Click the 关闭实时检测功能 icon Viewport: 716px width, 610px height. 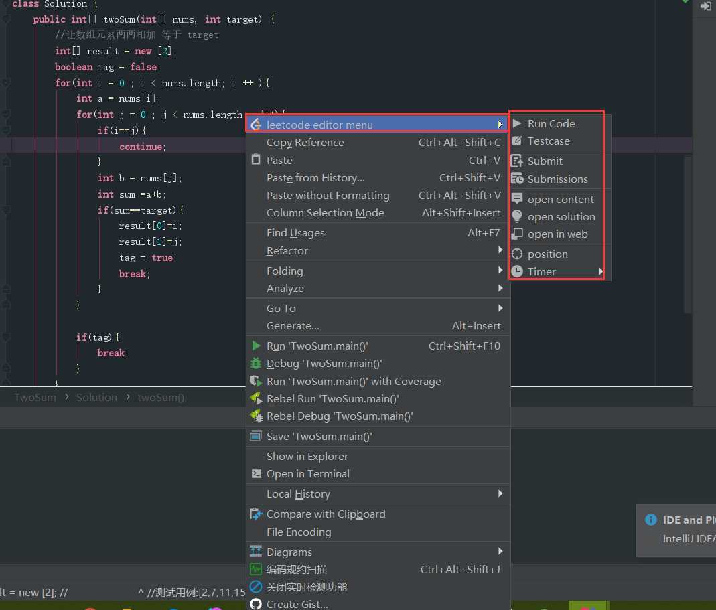coord(256,587)
